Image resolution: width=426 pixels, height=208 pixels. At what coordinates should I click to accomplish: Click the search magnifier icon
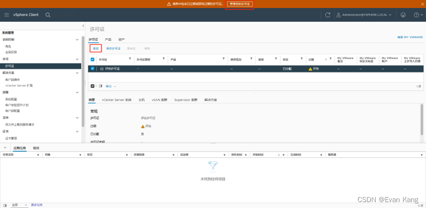tap(48, 15)
